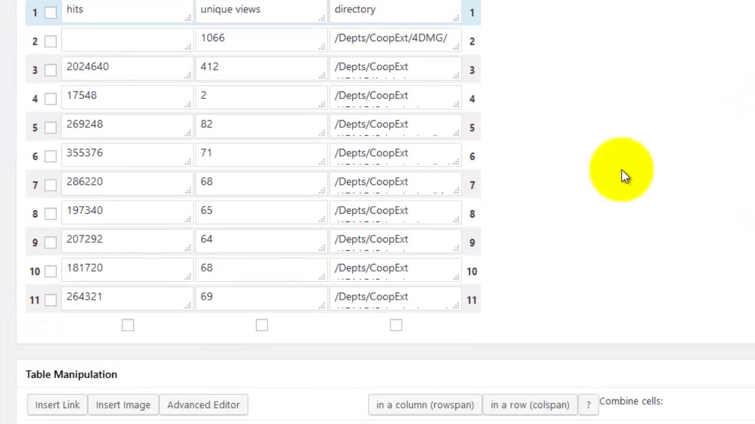This screenshot has height=424, width=755.
Task: Edit the 'hits' header cell
Action: point(127,11)
